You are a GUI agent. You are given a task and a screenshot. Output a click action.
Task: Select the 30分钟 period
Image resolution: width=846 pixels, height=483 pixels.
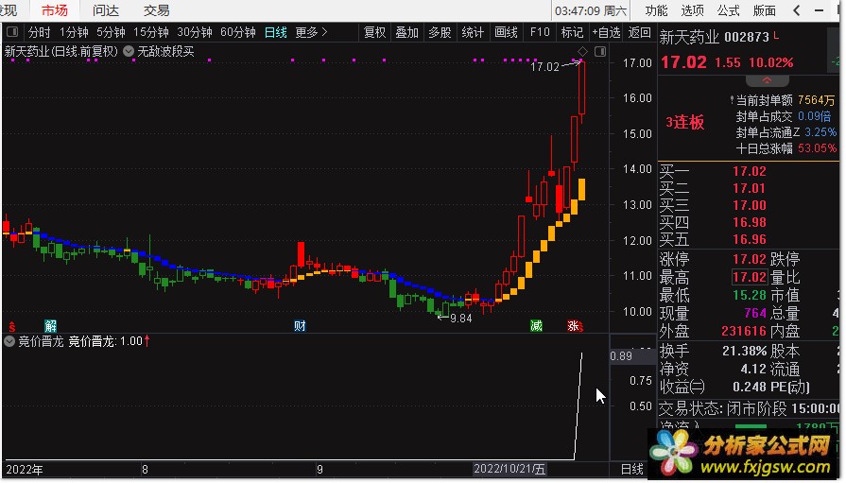(x=194, y=32)
